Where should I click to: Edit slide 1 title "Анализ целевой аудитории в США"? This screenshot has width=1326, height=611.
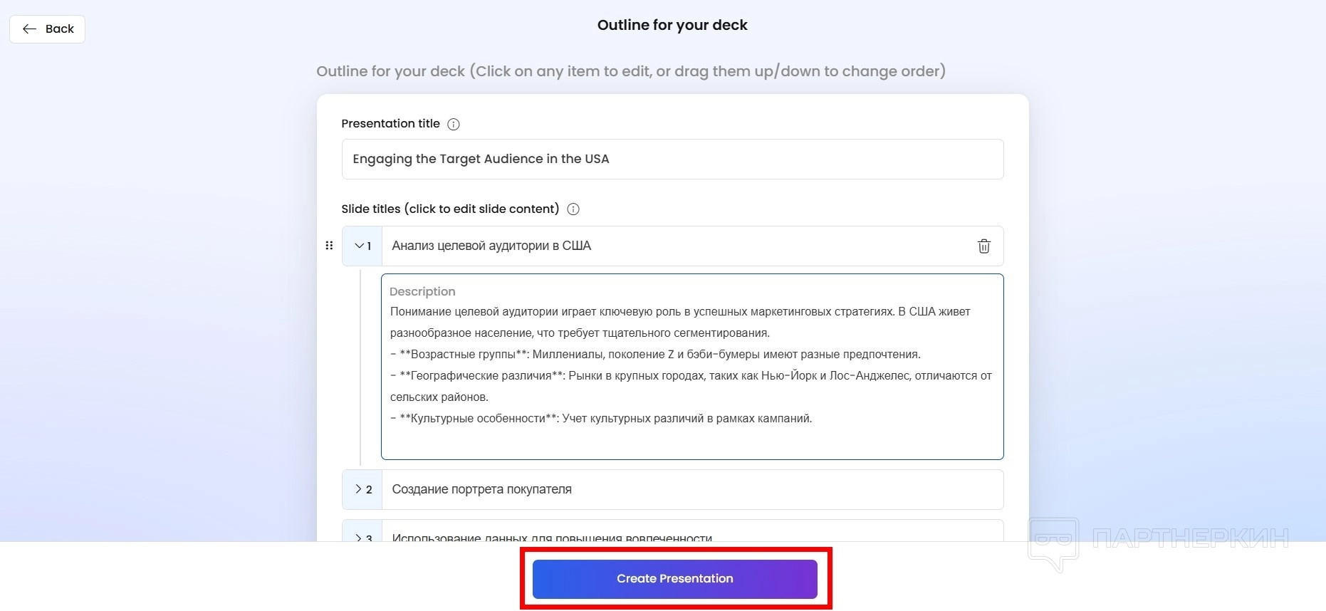point(491,246)
